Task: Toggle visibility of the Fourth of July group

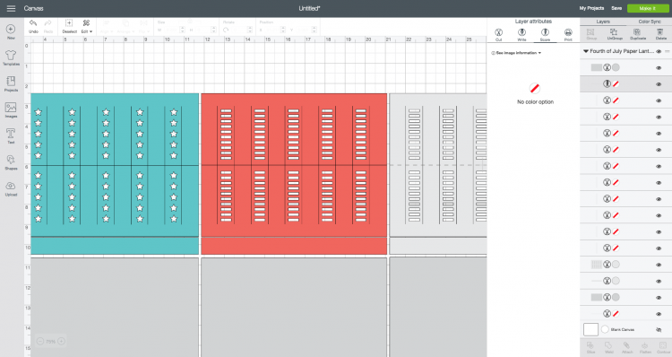Action: (659, 51)
